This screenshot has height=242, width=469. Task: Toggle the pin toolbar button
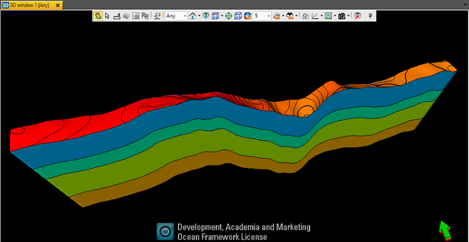(x=370, y=16)
